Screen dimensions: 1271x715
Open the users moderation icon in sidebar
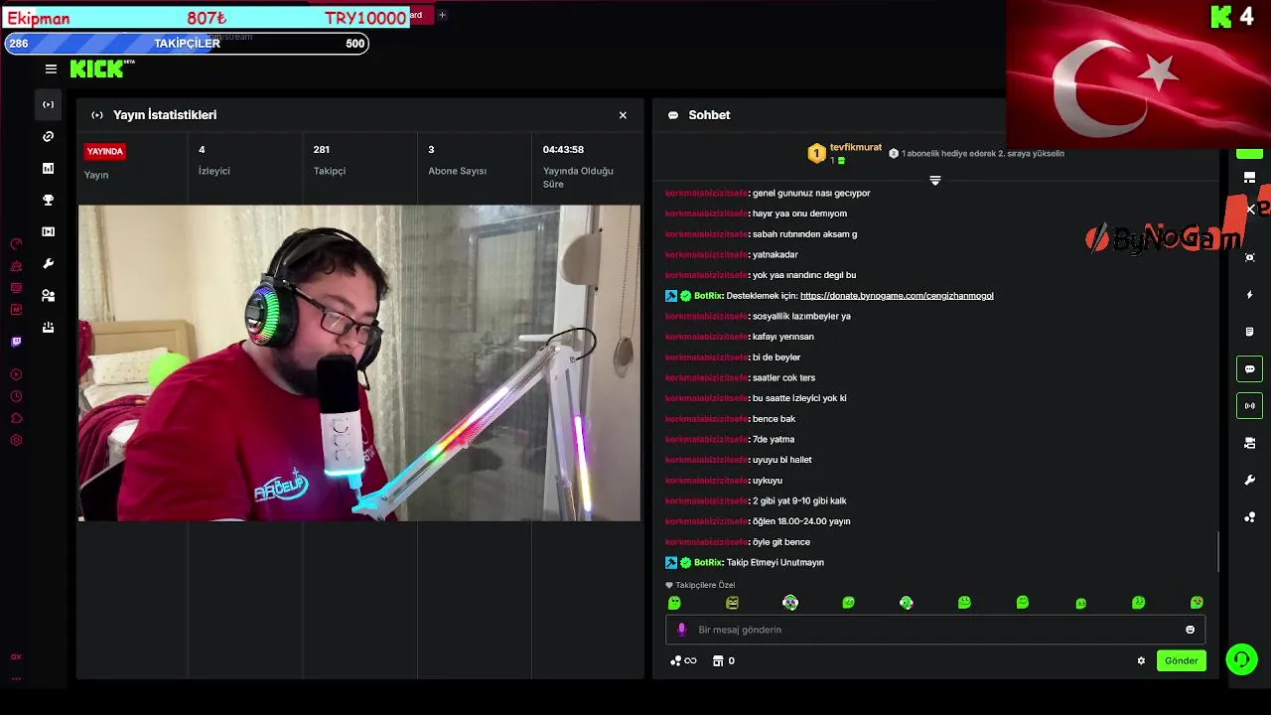(x=48, y=295)
